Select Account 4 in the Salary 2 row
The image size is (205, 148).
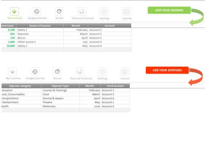[110, 46]
